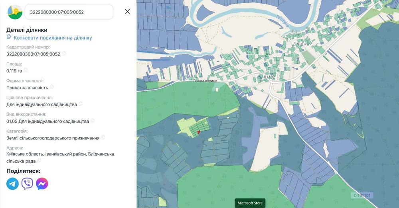Share the parcel via Telegram
The image size is (399, 208).
click(x=12, y=184)
